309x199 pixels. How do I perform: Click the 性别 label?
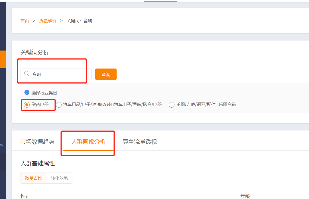[x=26, y=196]
